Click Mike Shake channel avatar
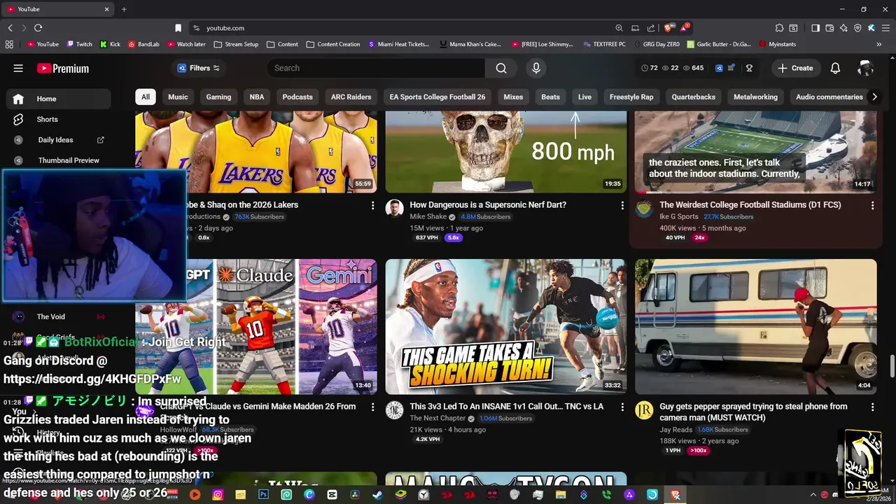Image resolution: width=896 pixels, height=504 pixels. click(x=395, y=209)
